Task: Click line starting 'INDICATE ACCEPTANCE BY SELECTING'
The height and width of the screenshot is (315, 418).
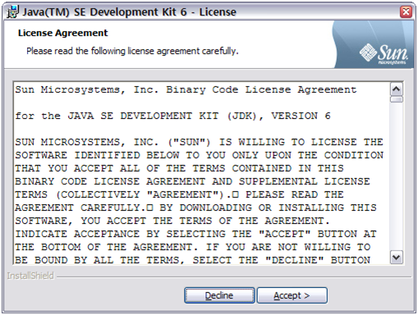Action: tap(195, 234)
